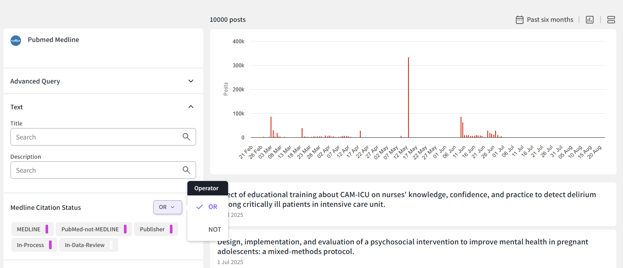Click the Description search magnifier icon
This screenshot has height=268, width=623.
[x=187, y=170]
